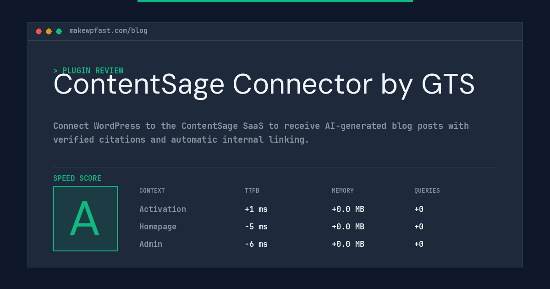
Task: Click the CONTEXT column header
Action: point(152,190)
